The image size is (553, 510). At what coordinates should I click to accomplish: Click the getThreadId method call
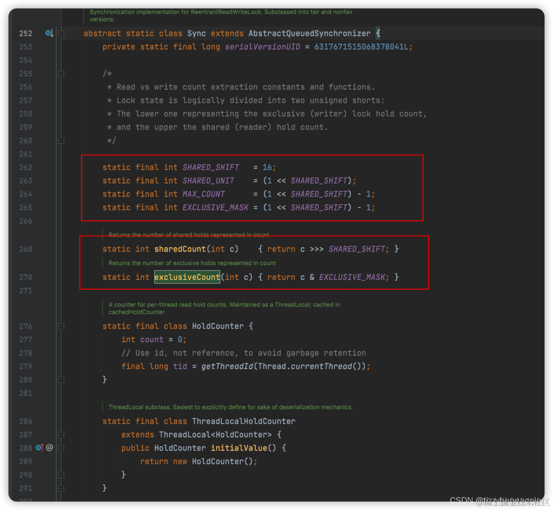[x=227, y=366]
